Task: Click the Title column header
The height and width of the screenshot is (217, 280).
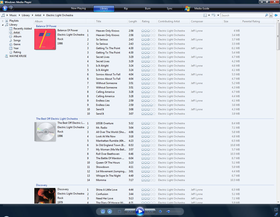Action: click(111, 21)
